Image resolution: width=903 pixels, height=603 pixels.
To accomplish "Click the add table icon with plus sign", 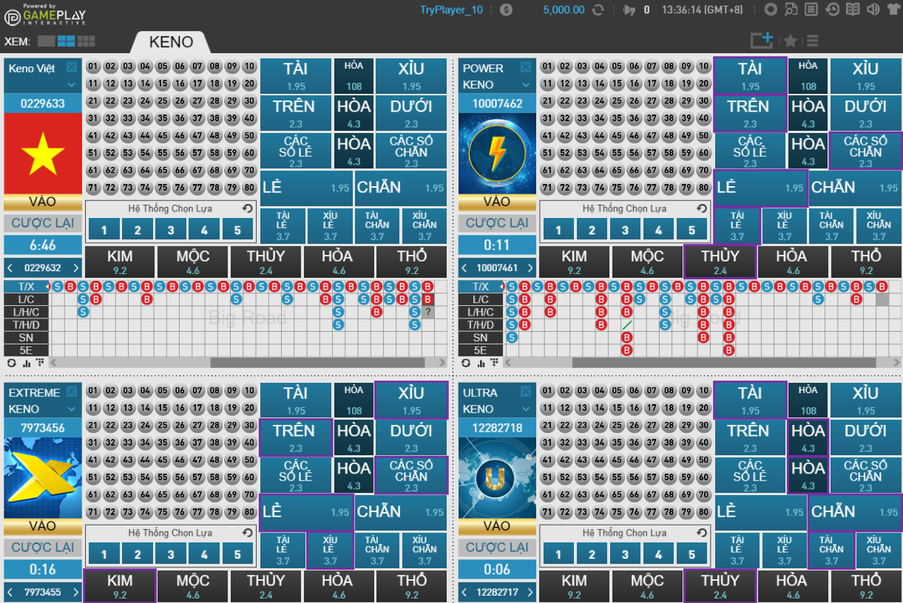I will tap(761, 41).
